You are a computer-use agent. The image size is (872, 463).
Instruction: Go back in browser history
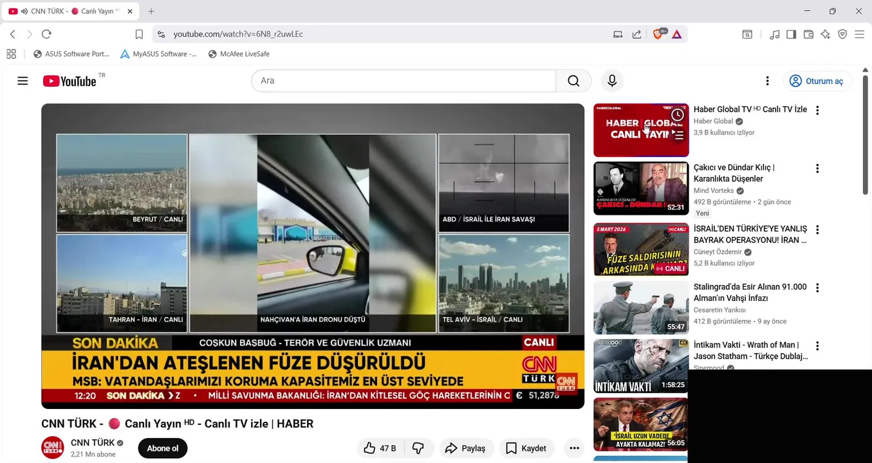click(13, 34)
